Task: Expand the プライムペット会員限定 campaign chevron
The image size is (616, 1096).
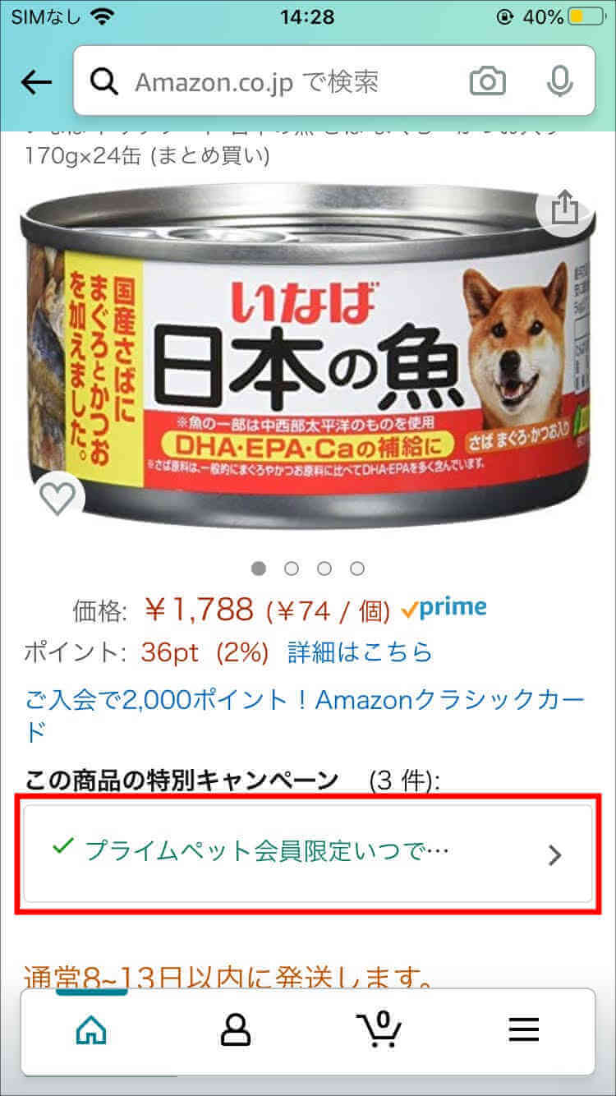Action: [555, 855]
